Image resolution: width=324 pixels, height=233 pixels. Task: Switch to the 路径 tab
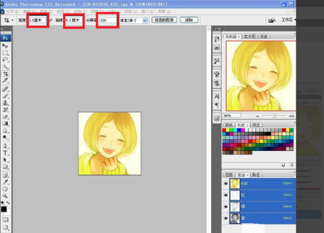tap(256, 175)
